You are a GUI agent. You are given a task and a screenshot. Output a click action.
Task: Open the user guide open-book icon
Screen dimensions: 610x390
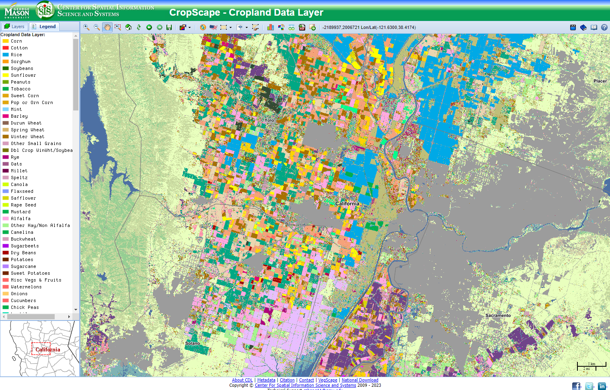[594, 27]
